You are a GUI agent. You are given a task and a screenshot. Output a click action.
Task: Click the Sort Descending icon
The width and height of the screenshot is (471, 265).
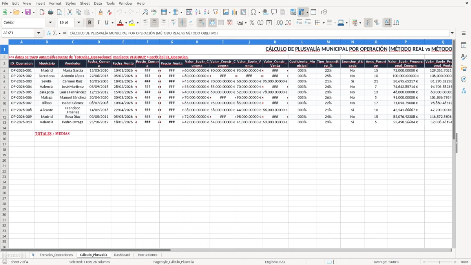pos(207,12)
